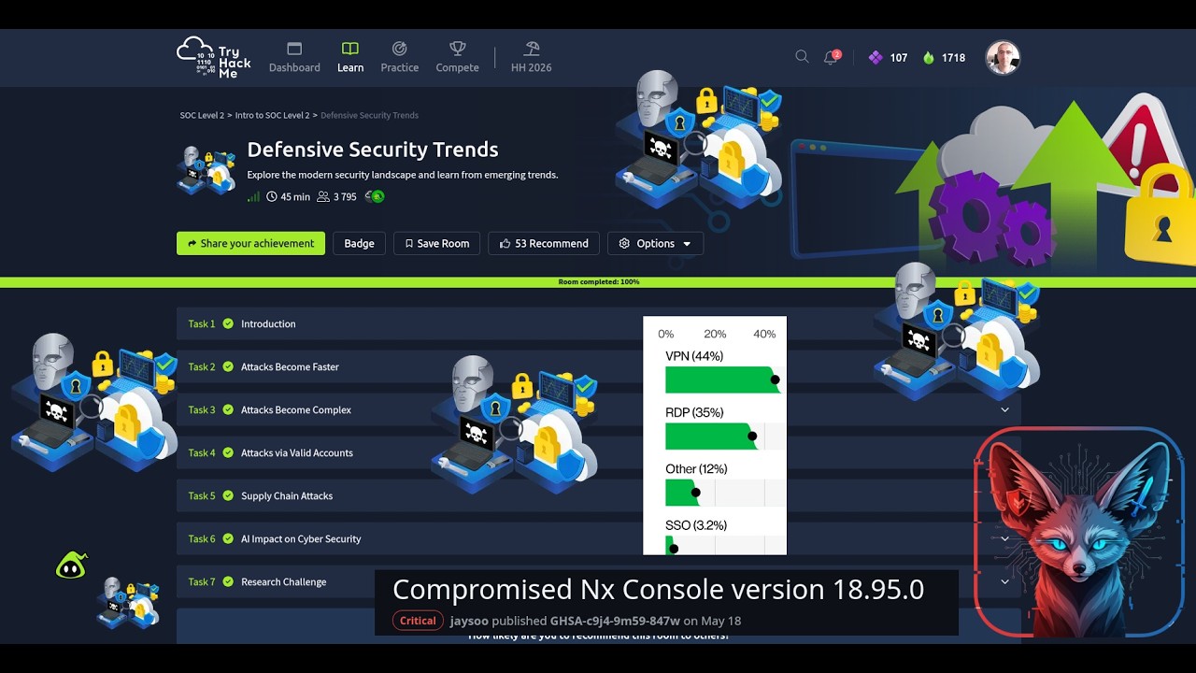Viewport: 1196px width, 673px height.
Task: Click GHSA-c9j4-9m59-847w advisory ID
Action: 615,621
